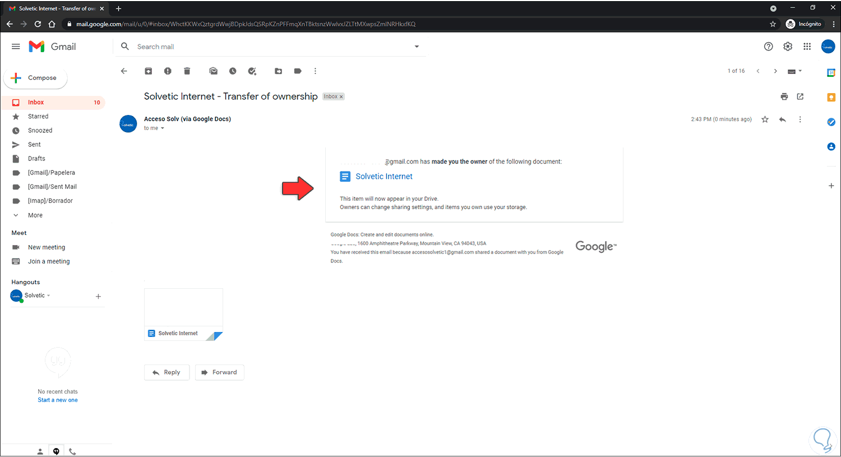Viewport: 841px width, 457px height.
Task: Open the Labels icon in toolbar
Action: (x=298, y=71)
